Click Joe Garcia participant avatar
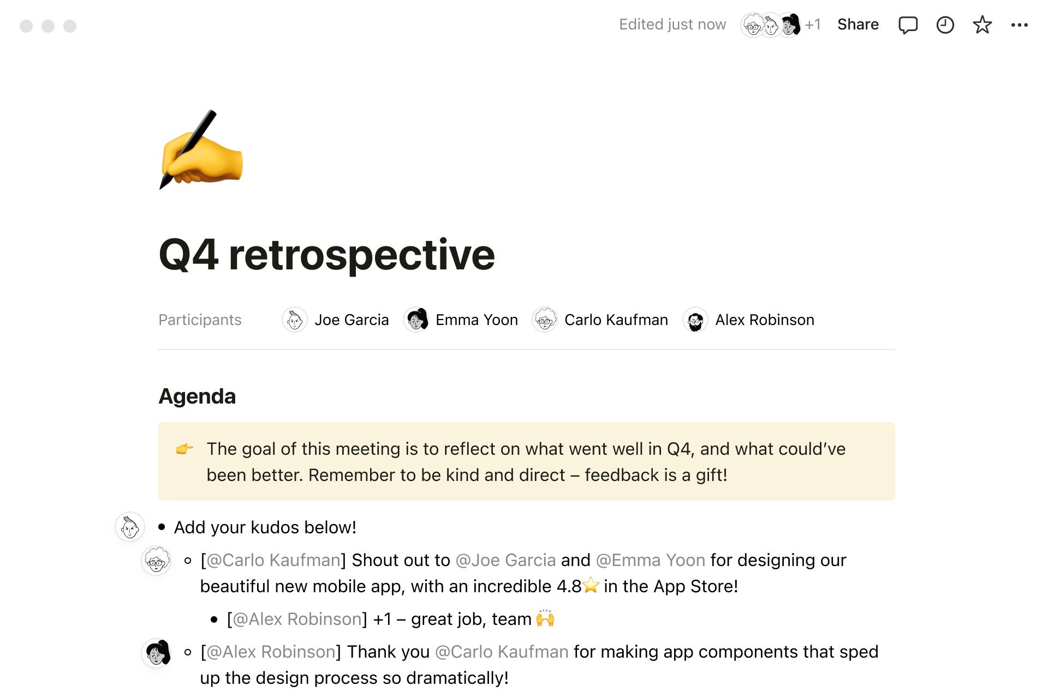The image size is (1048, 698). tap(295, 320)
